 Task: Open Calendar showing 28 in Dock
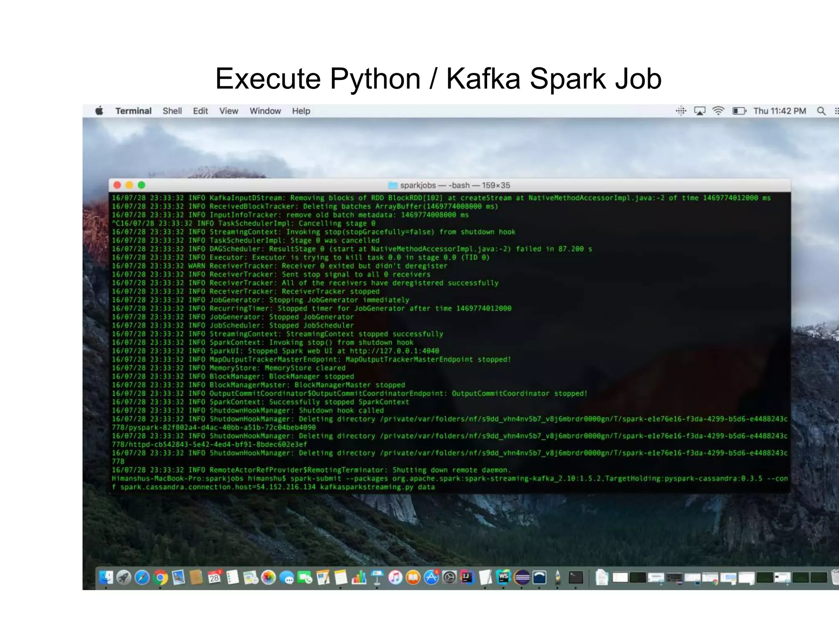[x=214, y=577]
